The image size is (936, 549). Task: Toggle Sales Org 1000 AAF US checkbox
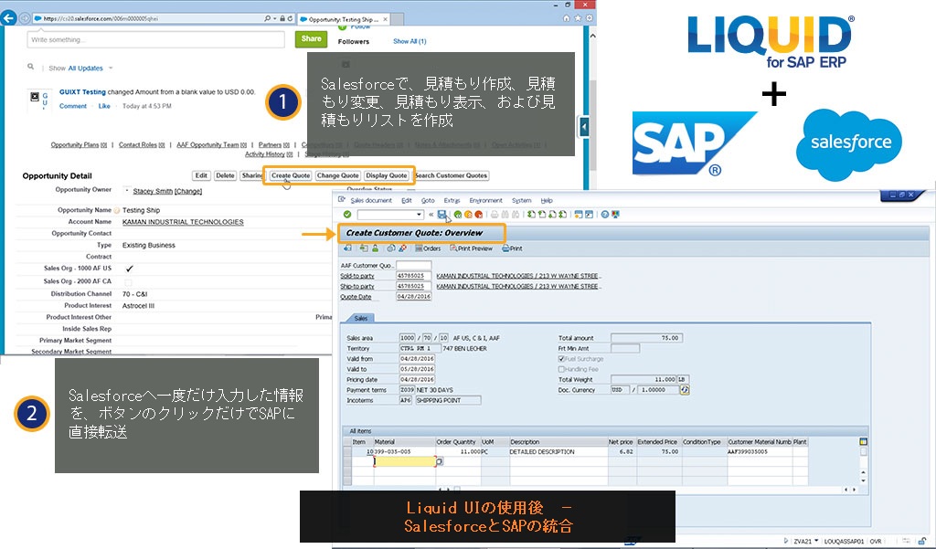(129, 269)
